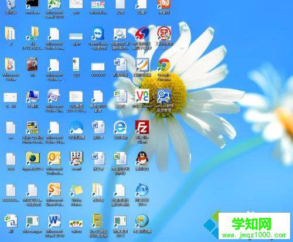Open the Recycle Bin desktop icon
Image resolution: width=293 pixels, height=242 pixels.
(x=11, y=5)
